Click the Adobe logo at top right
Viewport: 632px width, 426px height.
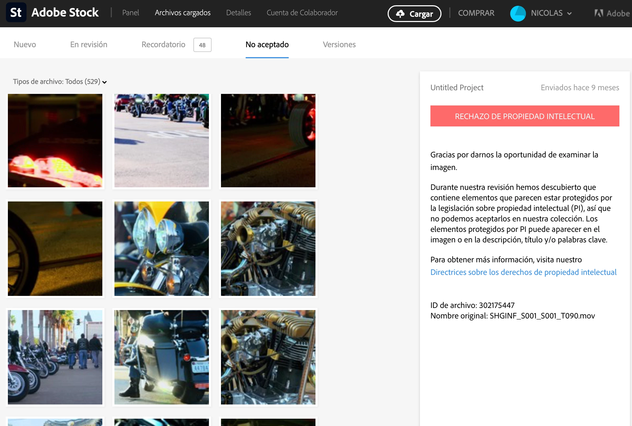612,13
